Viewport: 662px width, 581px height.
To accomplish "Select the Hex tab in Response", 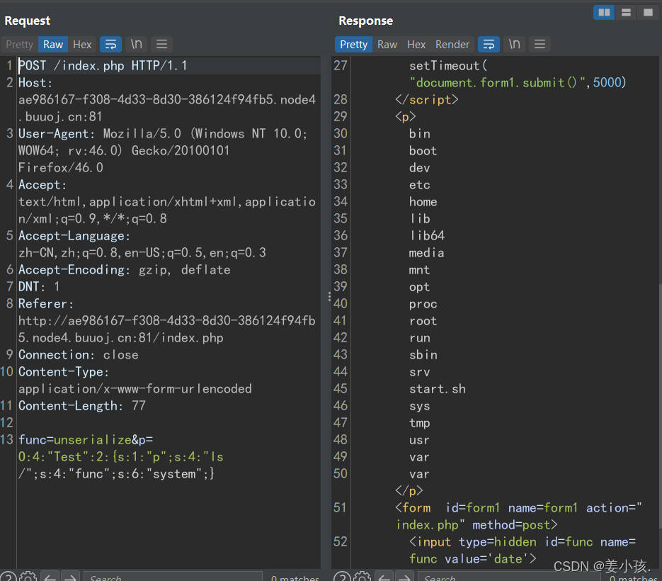I will pyautogui.click(x=416, y=45).
